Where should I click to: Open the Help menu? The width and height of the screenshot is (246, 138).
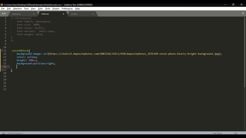click(78, 8)
